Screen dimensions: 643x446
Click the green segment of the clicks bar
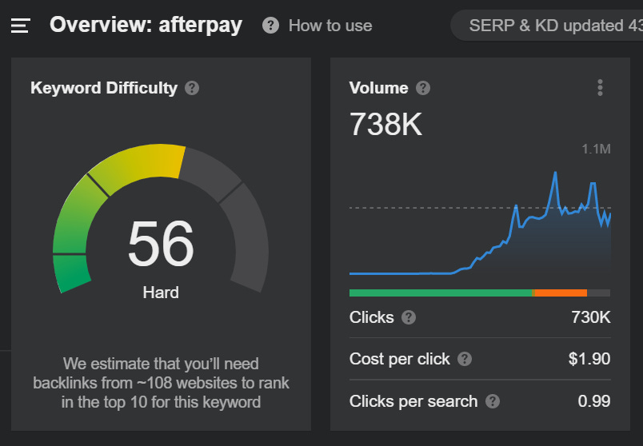point(441,293)
